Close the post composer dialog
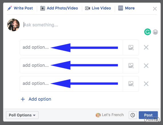The width and height of the screenshot is (163, 125). coord(155,9)
